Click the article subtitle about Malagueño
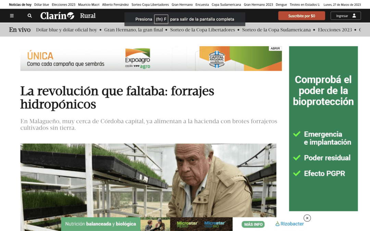The height and width of the screenshot is (231, 370). (149, 125)
